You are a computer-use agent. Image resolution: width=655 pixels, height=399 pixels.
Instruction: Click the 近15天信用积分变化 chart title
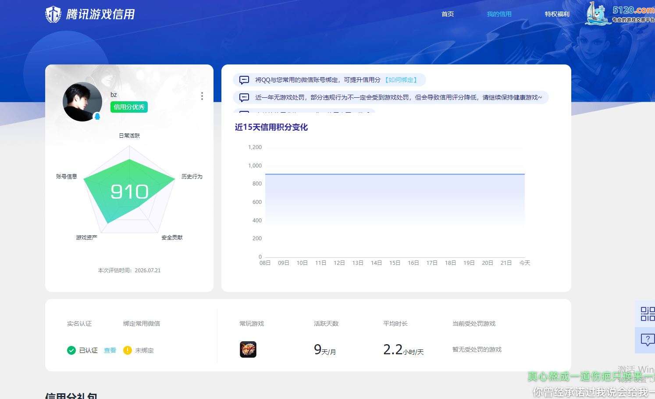[x=271, y=127]
